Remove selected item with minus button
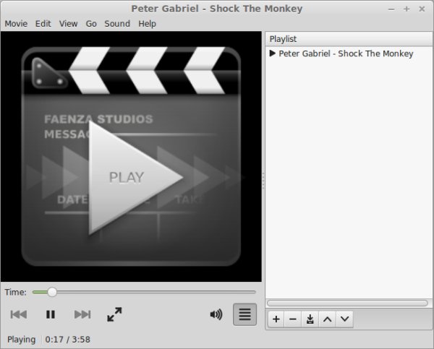Screen dimensions: 434x349 point(293,319)
